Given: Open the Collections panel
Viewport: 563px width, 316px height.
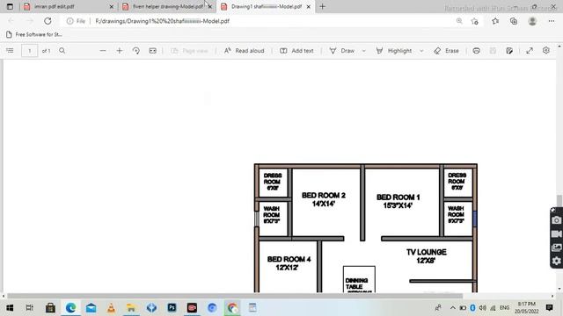Looking at the screenshot, I should coord(514,21).
